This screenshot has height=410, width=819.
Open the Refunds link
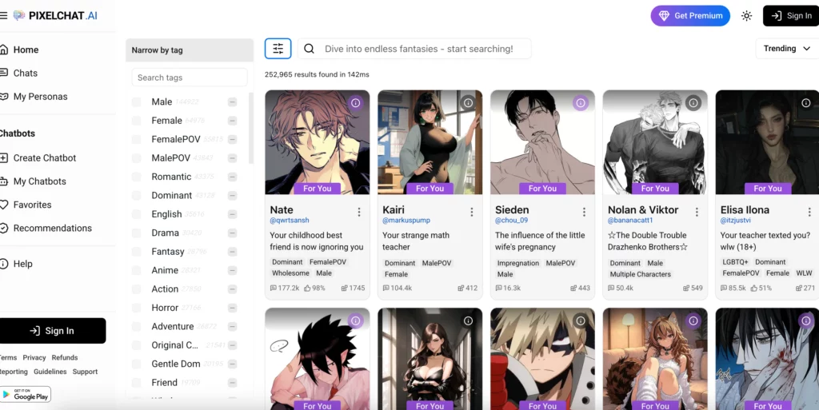(65, 358)
